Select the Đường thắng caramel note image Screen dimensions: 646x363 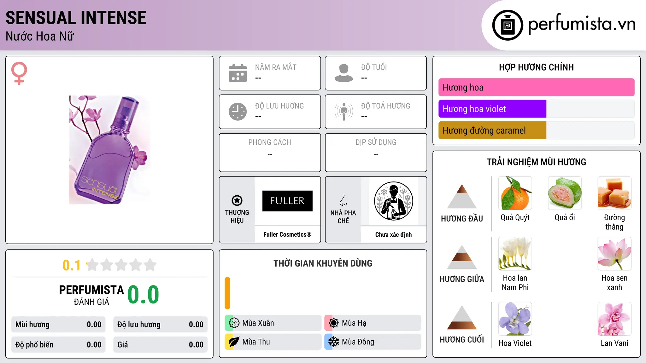pos(614,193)
